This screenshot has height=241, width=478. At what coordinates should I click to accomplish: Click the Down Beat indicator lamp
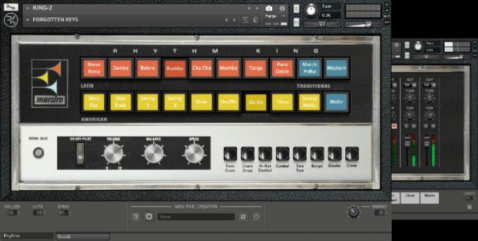tap(39, 152)
